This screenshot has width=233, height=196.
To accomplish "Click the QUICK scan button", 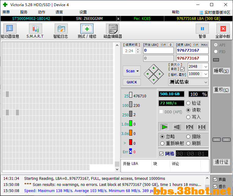I will click(132, 82).
